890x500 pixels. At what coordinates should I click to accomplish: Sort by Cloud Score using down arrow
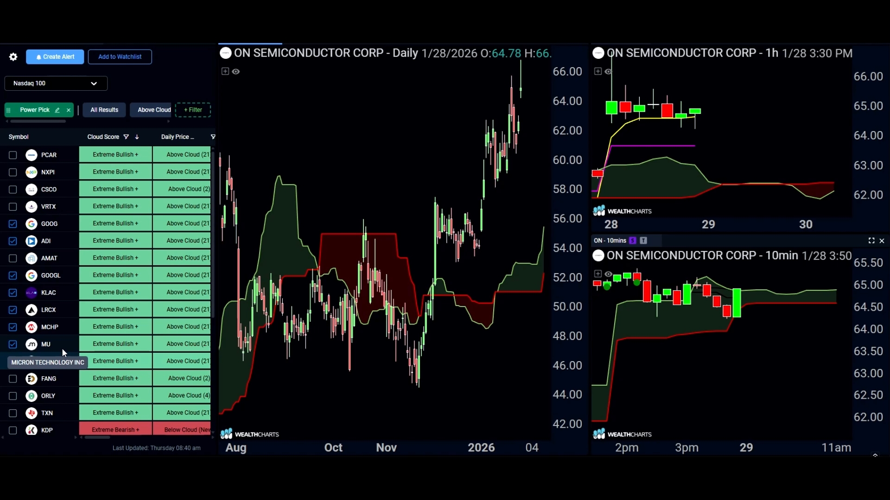137,137
